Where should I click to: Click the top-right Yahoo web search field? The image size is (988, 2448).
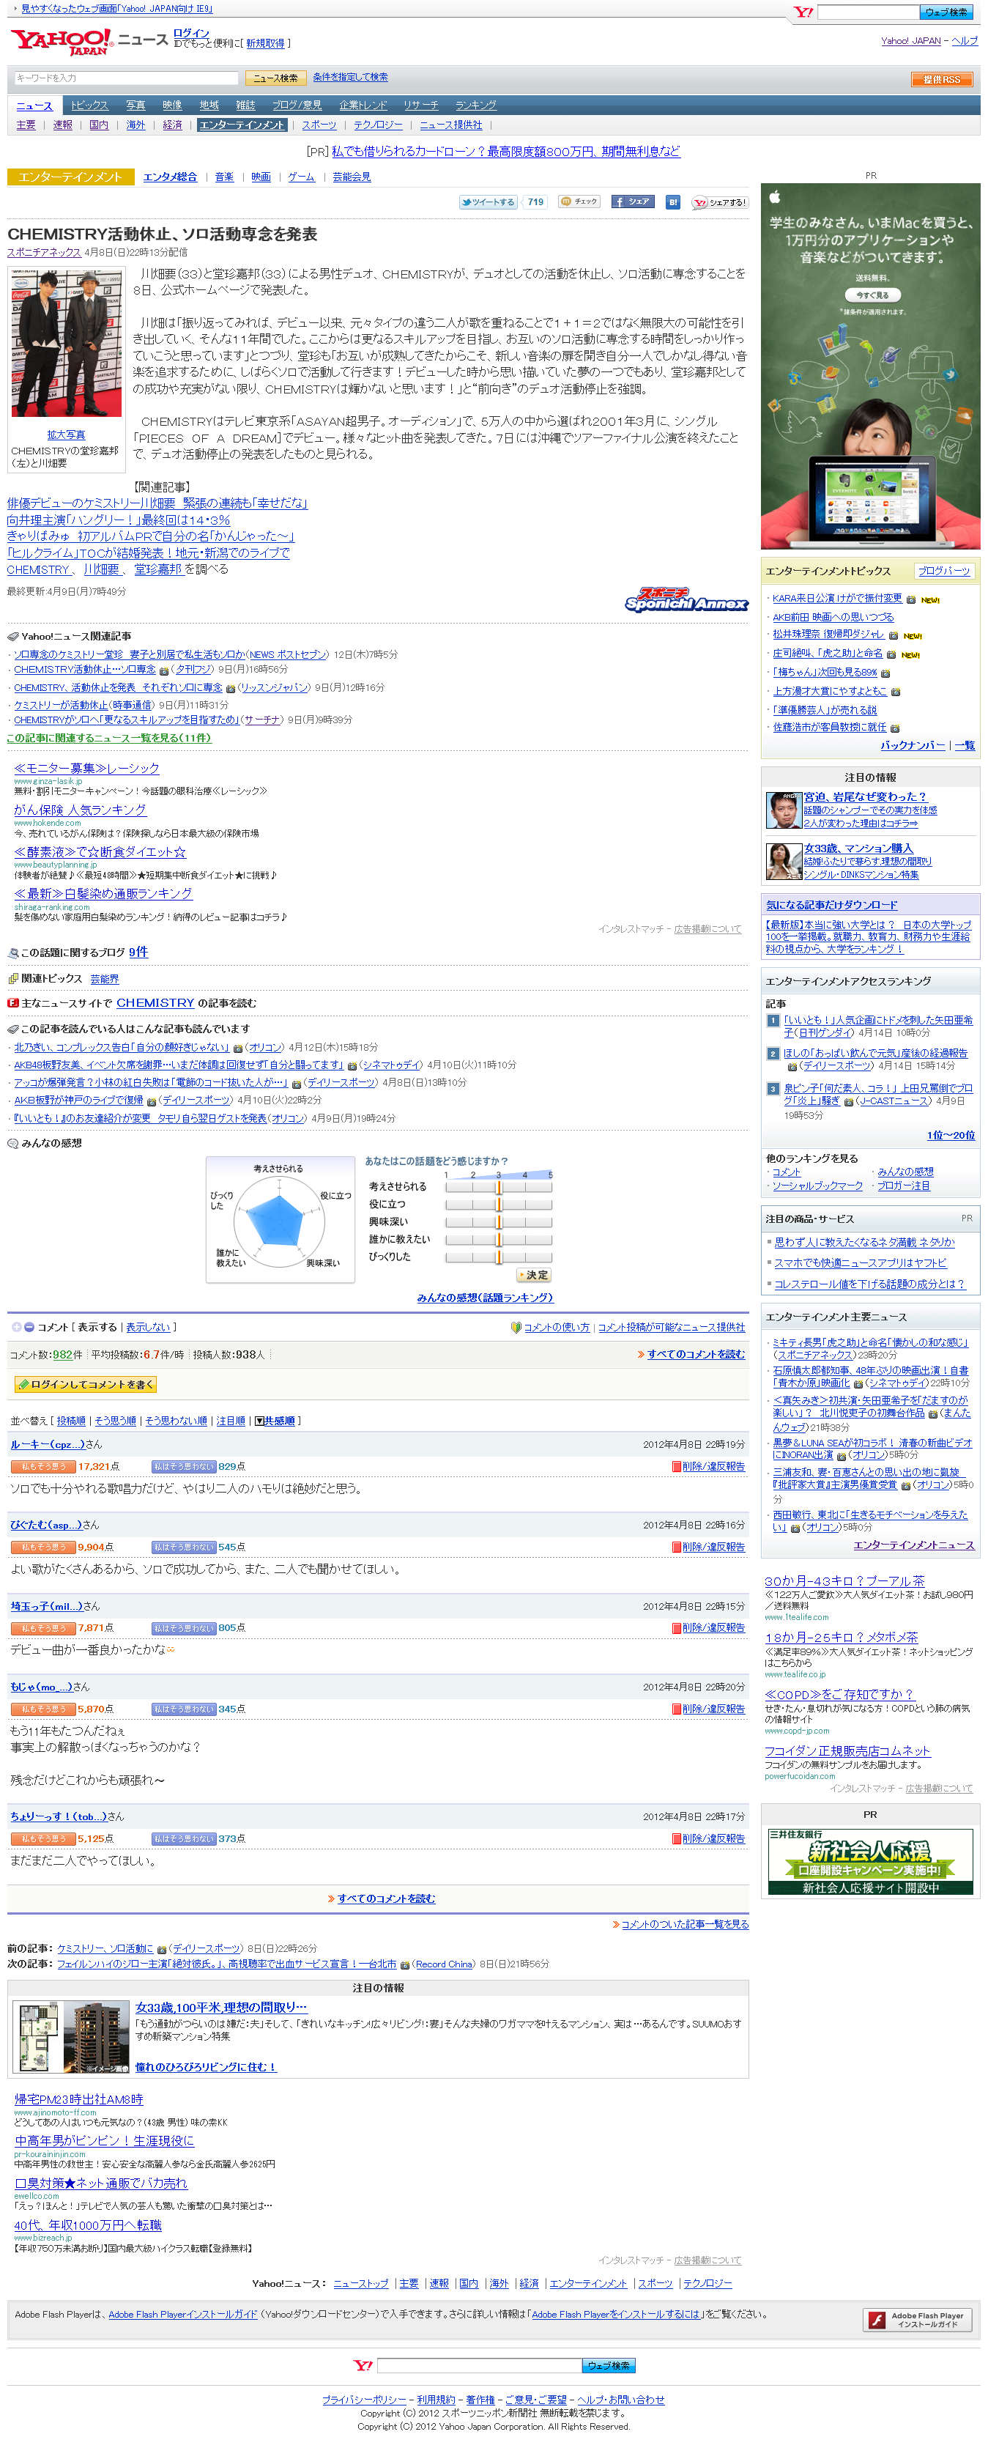click(x=869, y=12)
